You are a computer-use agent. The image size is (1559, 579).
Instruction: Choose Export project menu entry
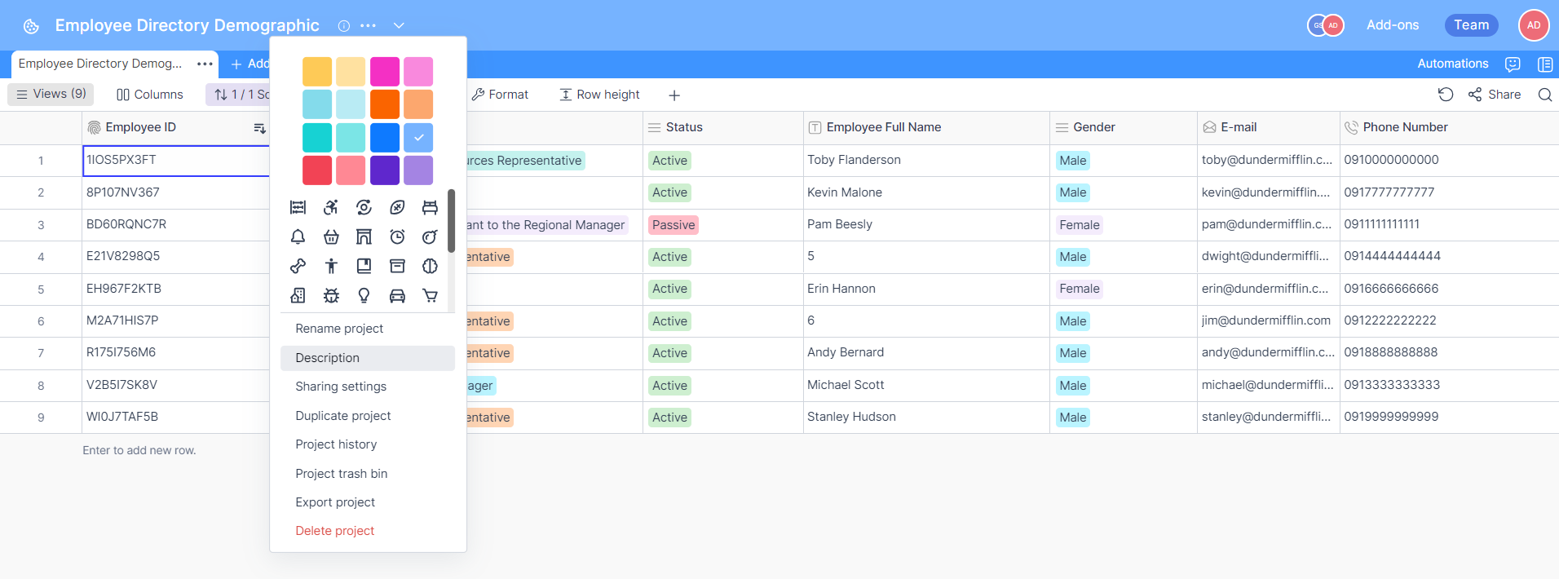pos(335,502)
